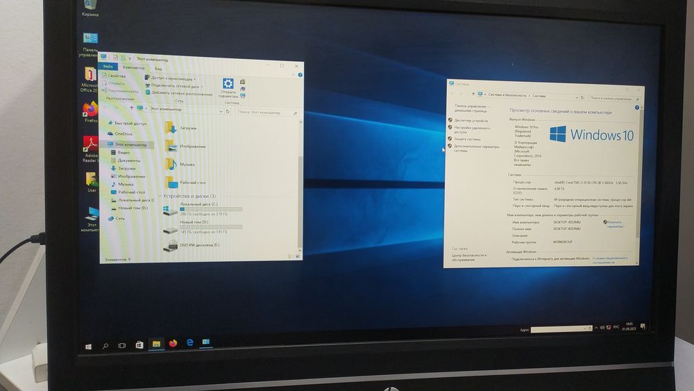Click the Новый том (D:) capacity bar
The height and width of the screenshot is (391, 694).
[x=211, y=226]
